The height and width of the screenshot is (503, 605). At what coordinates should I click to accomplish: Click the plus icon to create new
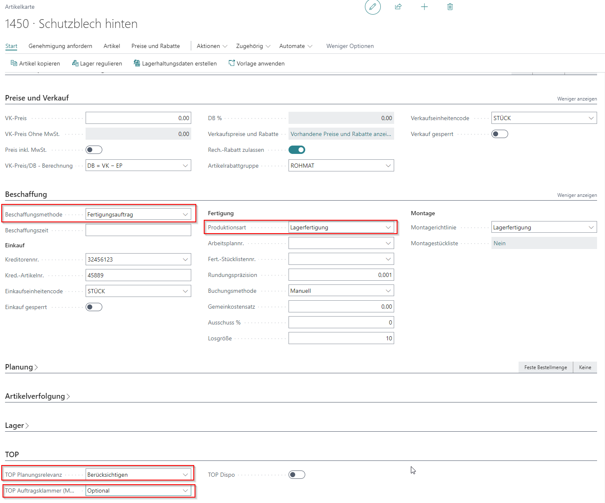(x=424, y=7)
